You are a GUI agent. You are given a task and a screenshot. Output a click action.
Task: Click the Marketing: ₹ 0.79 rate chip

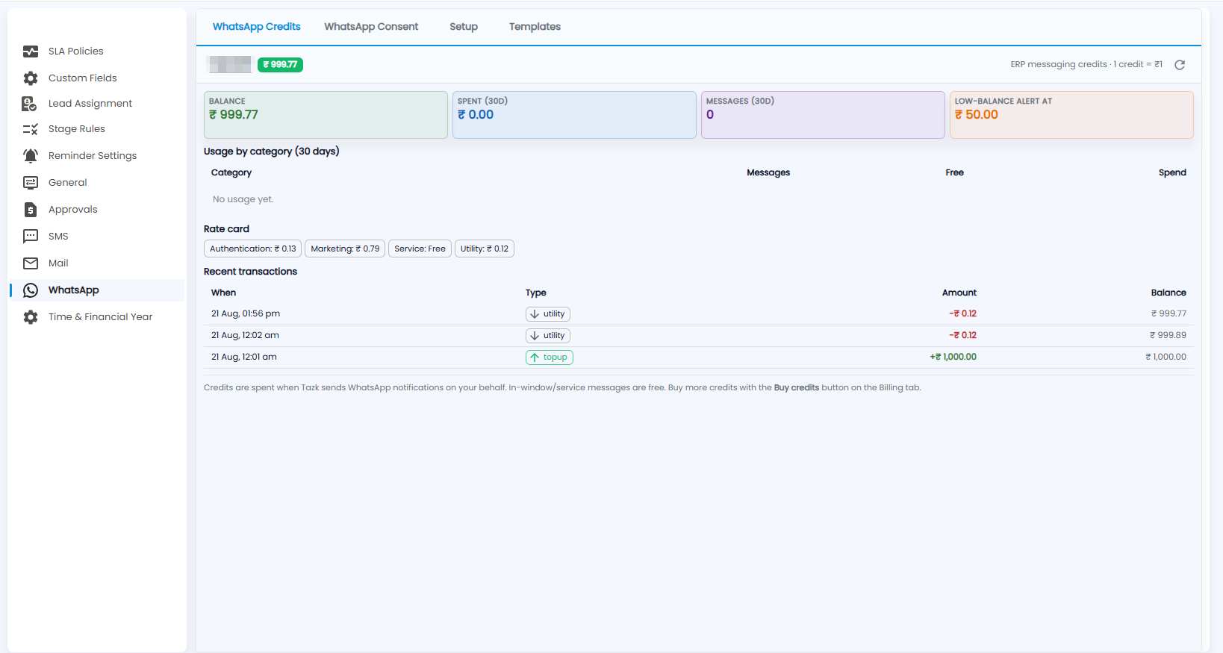(345, 249)
